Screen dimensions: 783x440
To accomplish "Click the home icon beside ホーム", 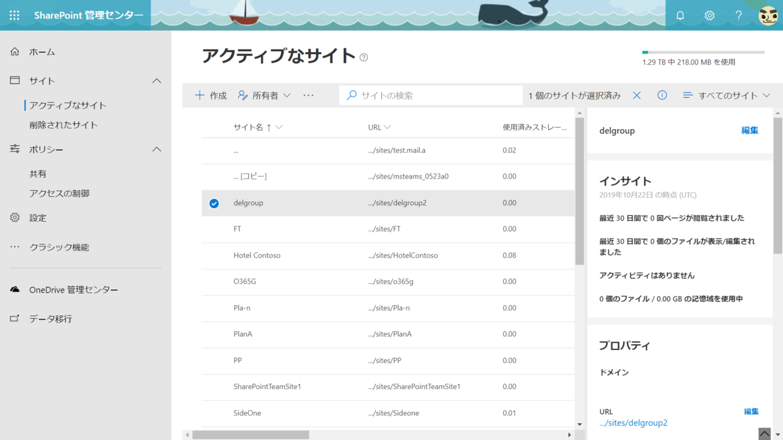I will pyautogui.click(x=15, y=51).
